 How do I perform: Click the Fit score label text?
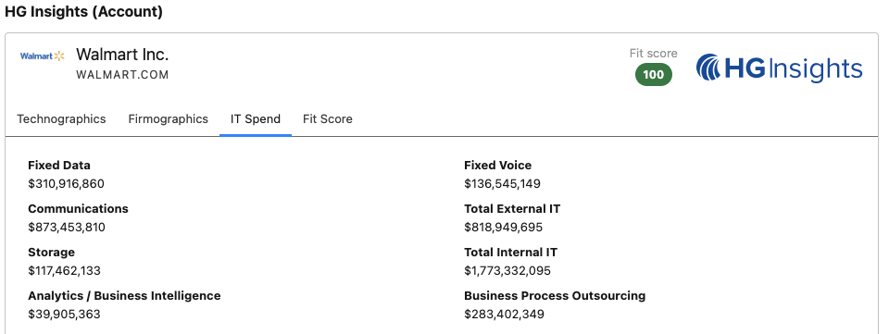[654, 54]
